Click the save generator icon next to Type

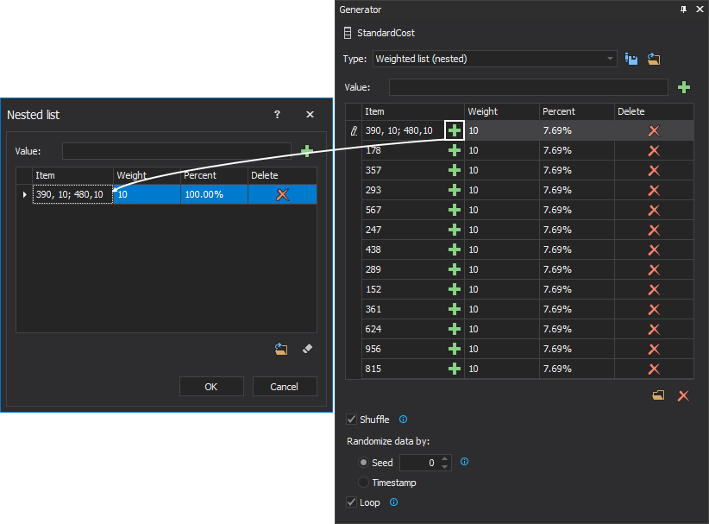(x=631, y=59)
